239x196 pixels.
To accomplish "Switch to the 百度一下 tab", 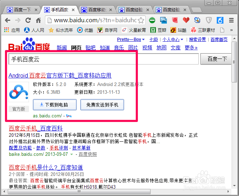I will (x=22, y=10).
